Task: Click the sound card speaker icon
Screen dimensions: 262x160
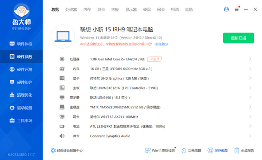Action: [x=62, y=136]
